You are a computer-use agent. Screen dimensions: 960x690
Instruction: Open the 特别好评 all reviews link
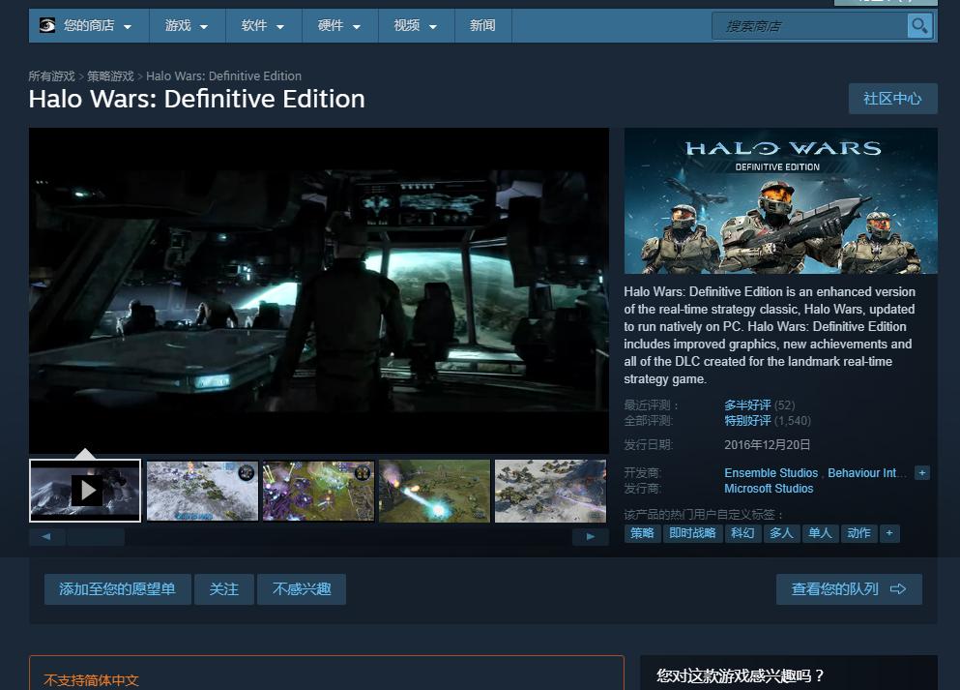[x=747, y=421]
